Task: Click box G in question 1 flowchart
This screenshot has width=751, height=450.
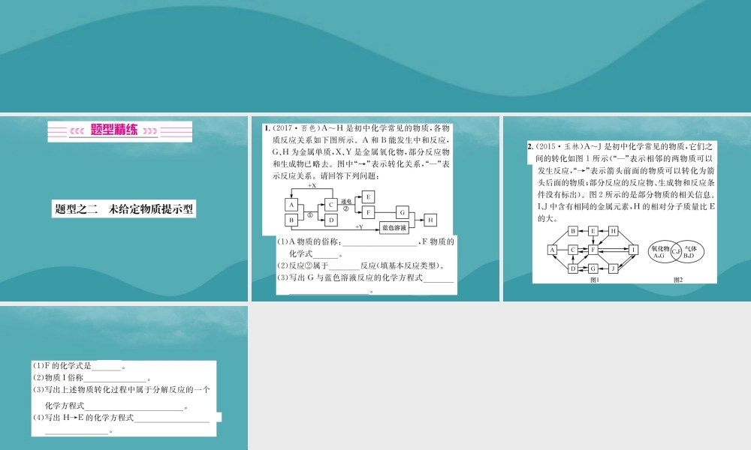Action: point(403,212)
